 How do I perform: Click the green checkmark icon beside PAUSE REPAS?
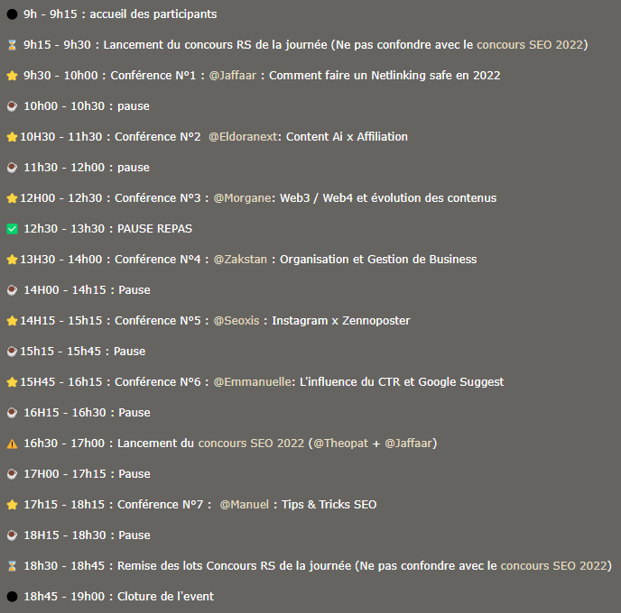[x=13, y=229]
